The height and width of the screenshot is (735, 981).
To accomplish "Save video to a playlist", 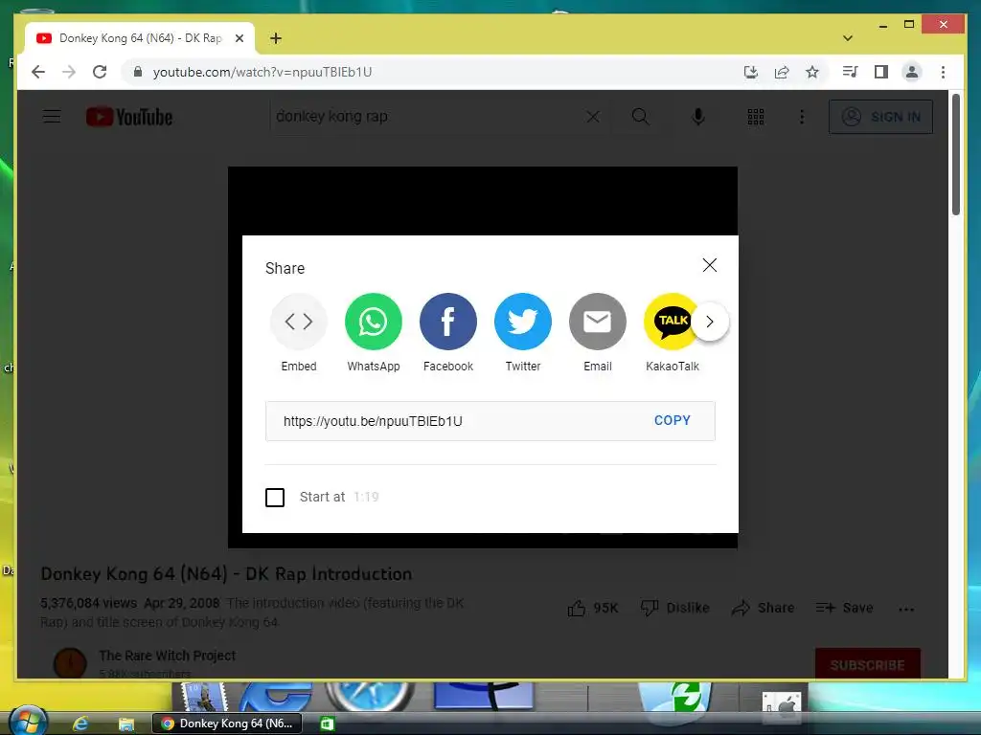I will (x=844, y=608).
